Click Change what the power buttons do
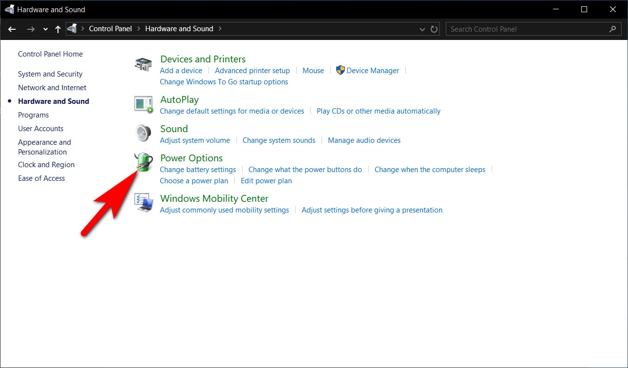Viewport: 628px width, 368px height. (x=305, y=170)
